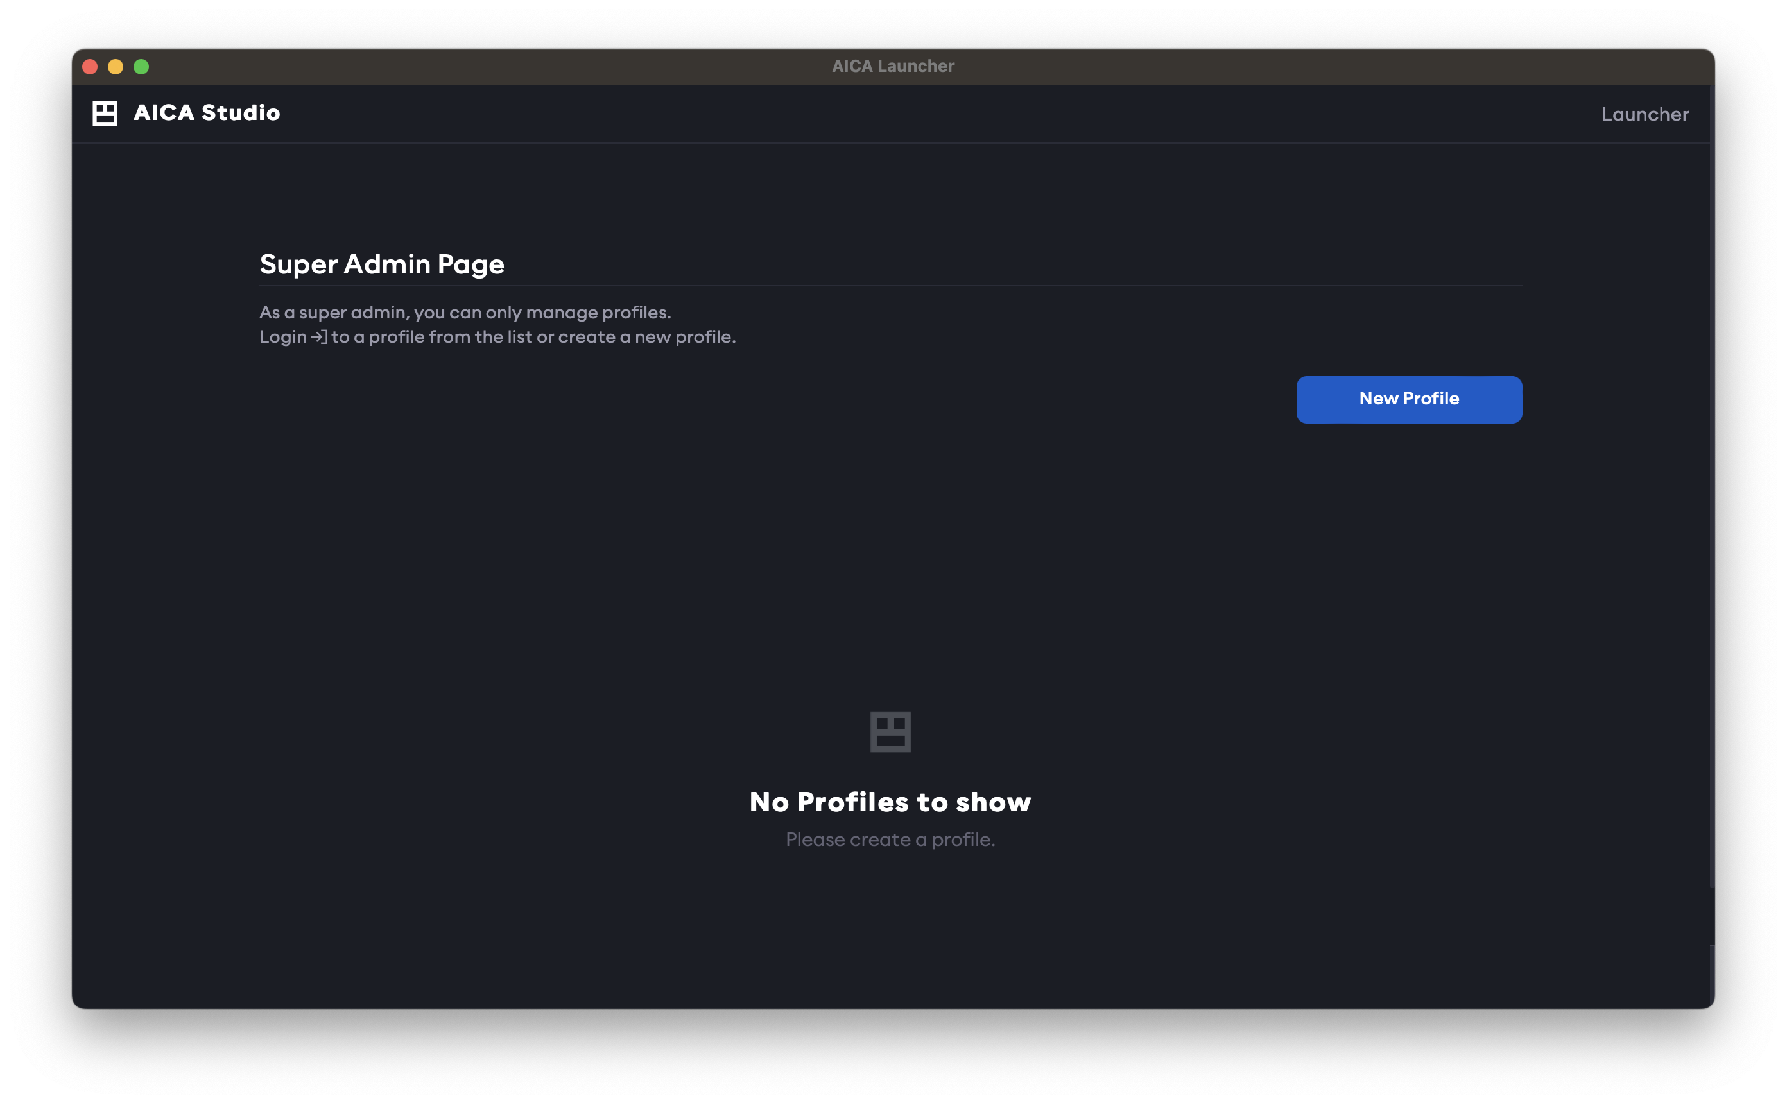1787x1104 pixels.
Task: Click the login arrow icon in instructions
Action: click(x=319, y=338)
